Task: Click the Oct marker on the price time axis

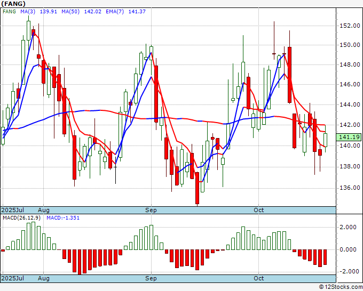Action: pyautogui.click(x=259, y=210)
